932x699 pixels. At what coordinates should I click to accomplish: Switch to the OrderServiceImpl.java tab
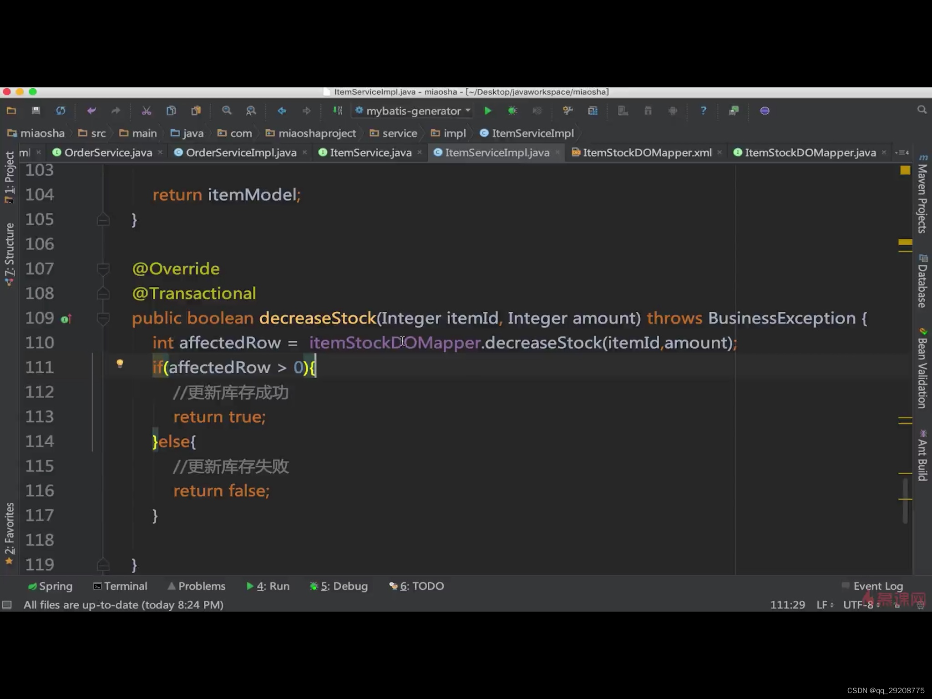(241, 152)
